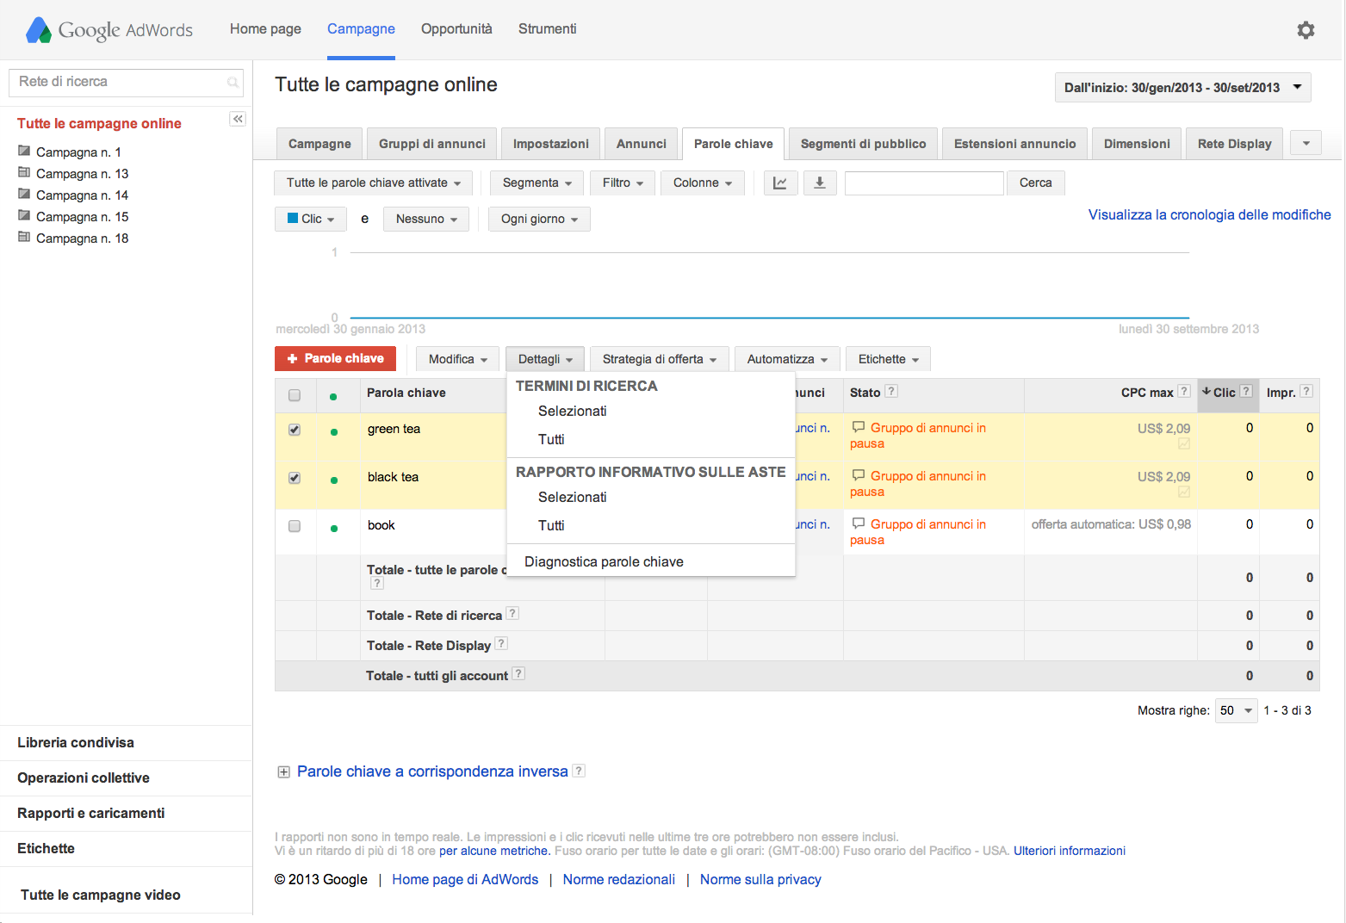The height and width of the screenshot is (923, 1346).
Task: Toggle the chart view icon
Action: point(780,183)
